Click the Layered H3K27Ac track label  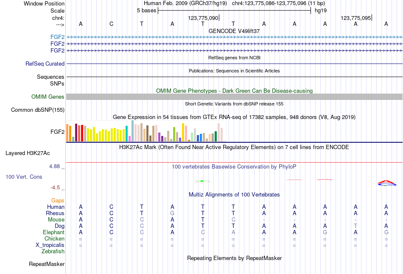[28, 153]
